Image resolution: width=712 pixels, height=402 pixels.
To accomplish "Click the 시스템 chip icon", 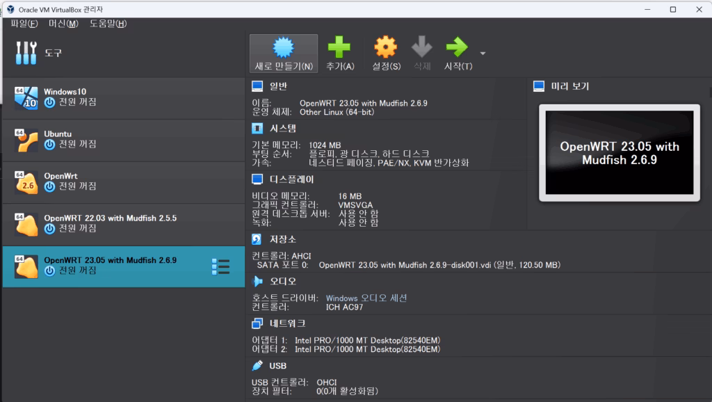I will pyautogui.click(x=257, y=129).
